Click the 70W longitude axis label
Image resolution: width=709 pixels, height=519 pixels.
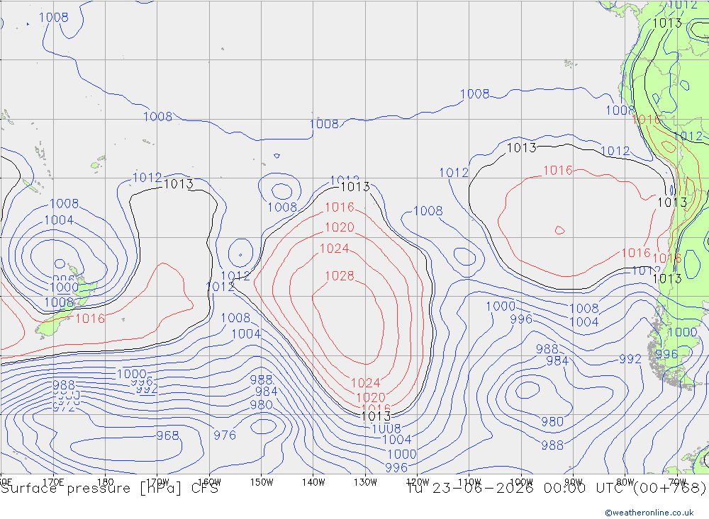tap(677, 482)
